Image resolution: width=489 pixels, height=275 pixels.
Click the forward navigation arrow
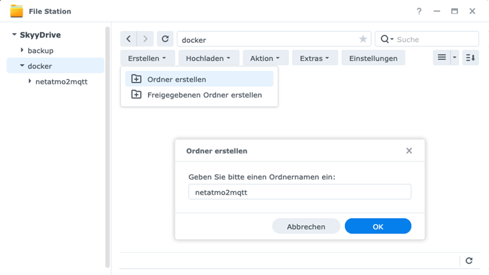click(145, 39)
